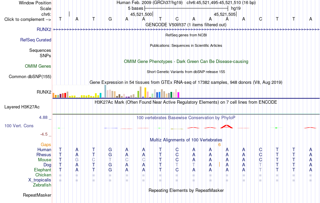Open the RefSeq Curated track label
Screen dimensions: 320x203
coord(35,40)
